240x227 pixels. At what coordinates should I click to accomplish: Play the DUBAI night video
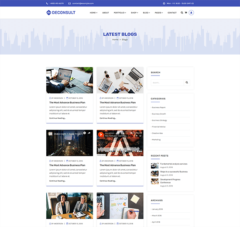click(x=69, y=143)
